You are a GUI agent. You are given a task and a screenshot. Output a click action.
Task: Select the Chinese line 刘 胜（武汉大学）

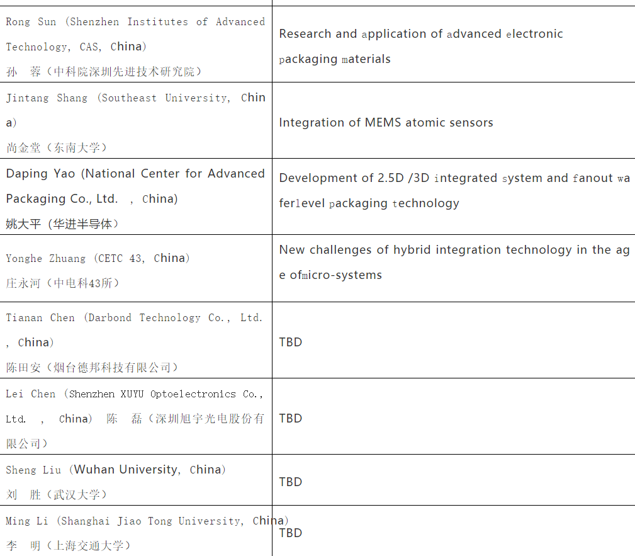tap(56, 495)
